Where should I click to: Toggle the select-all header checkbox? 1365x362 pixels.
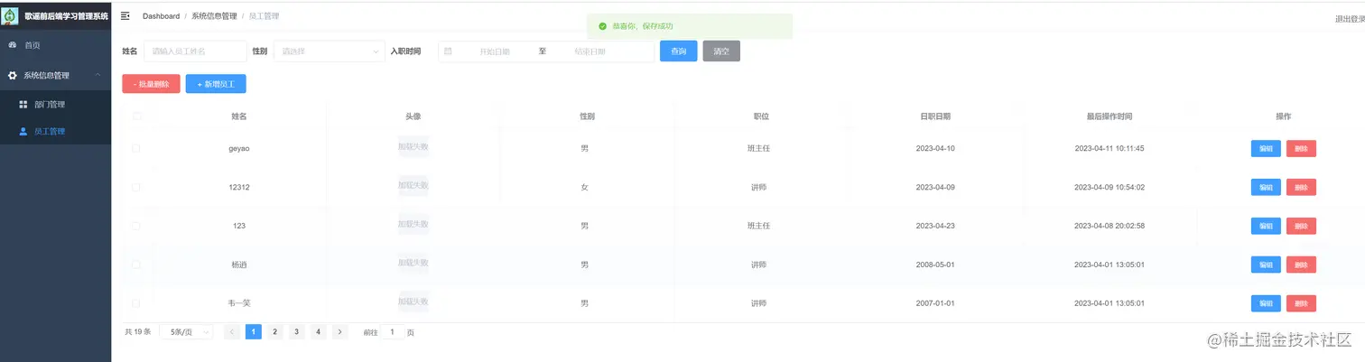136,116
